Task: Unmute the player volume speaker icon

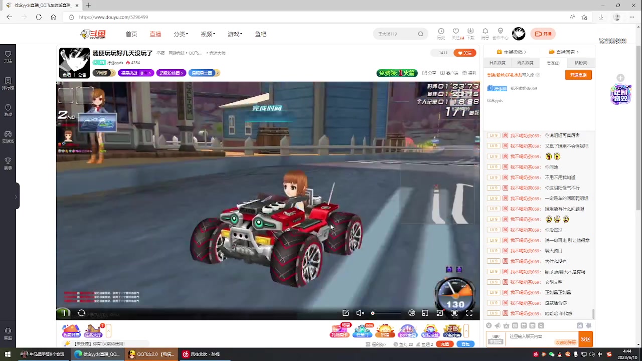Action: click(360, 313)
